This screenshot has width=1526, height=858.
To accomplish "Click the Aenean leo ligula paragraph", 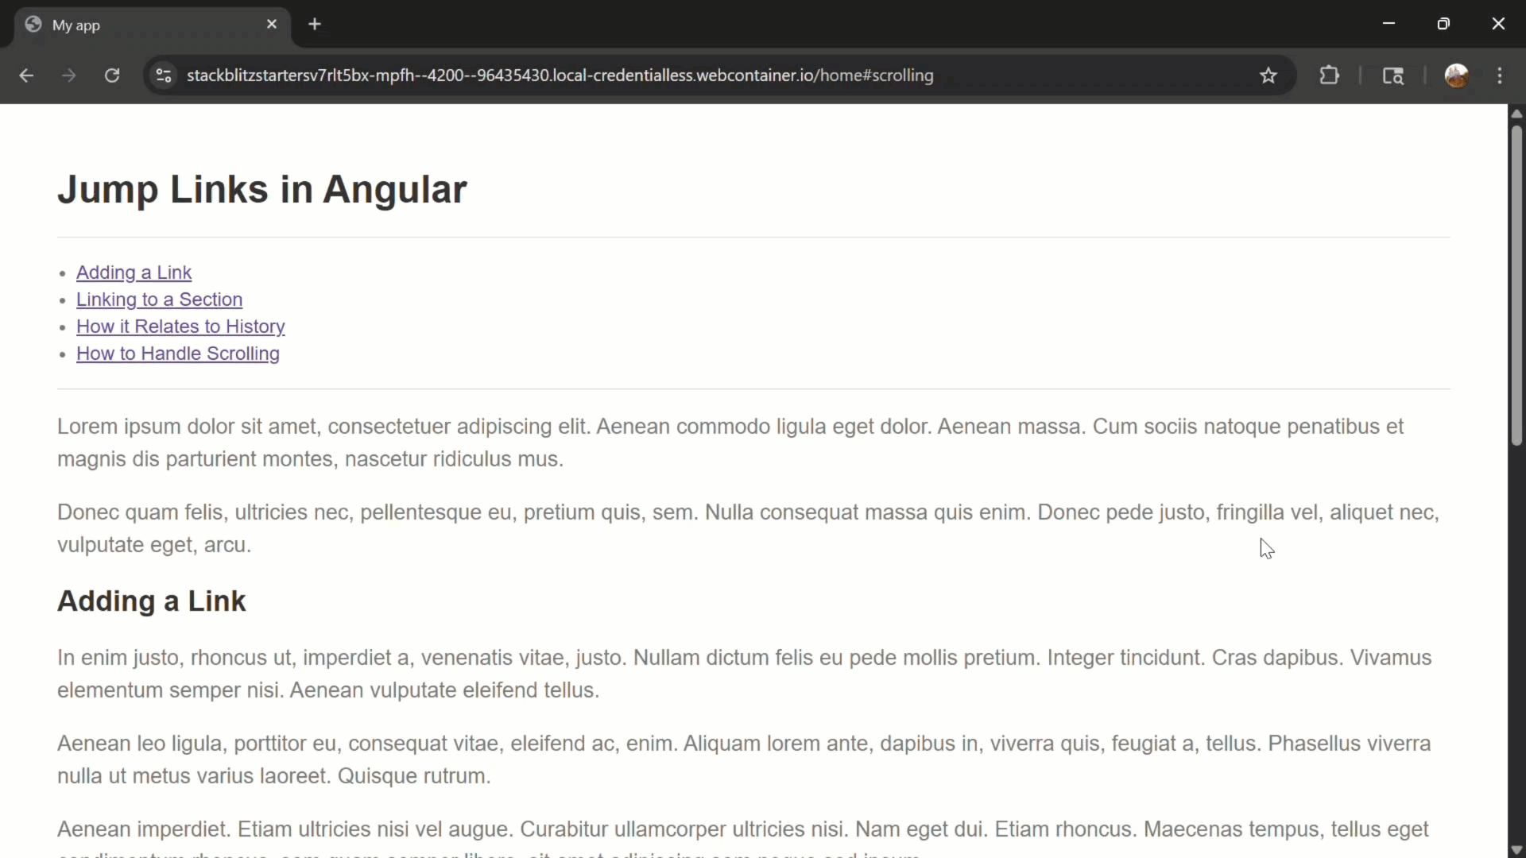I will tap(744, 759).
